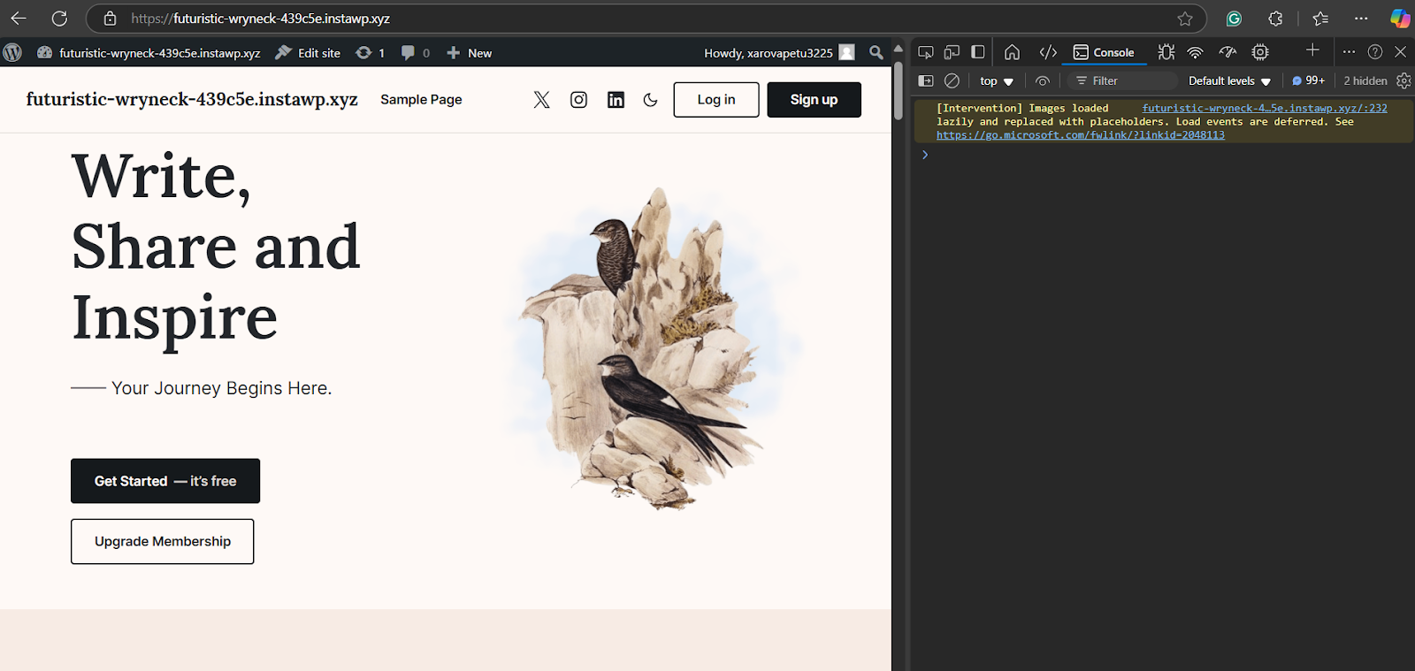Click the site title futuristic-wryneck heading link

pyautogui.click(x=192, y=99)
